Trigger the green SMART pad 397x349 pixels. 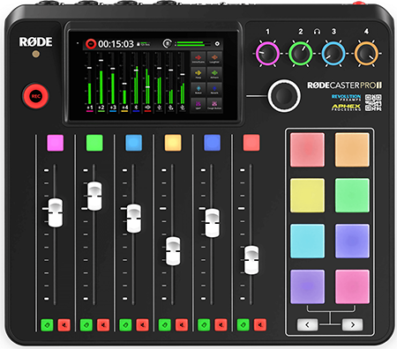pos(352,196)
